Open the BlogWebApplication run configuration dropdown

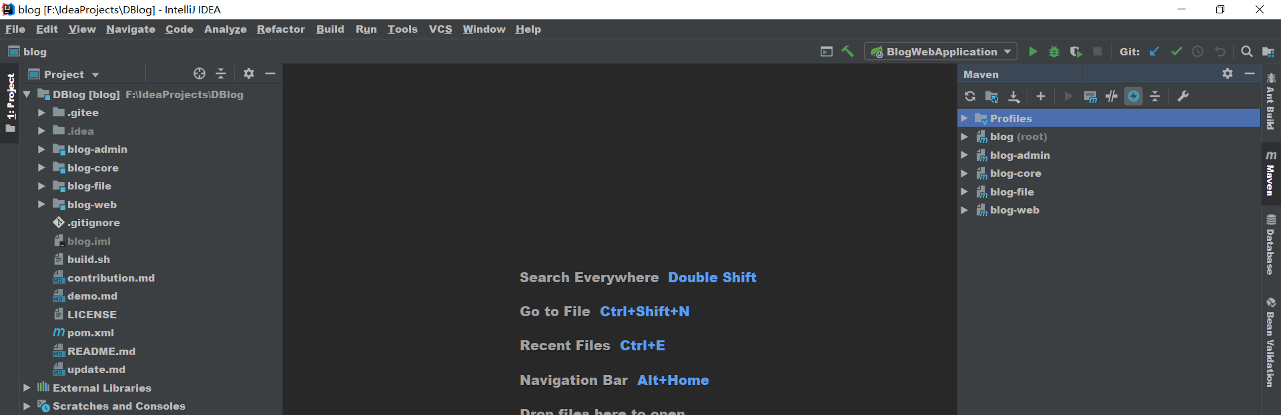pyautogui.click(x=941, y=51)
